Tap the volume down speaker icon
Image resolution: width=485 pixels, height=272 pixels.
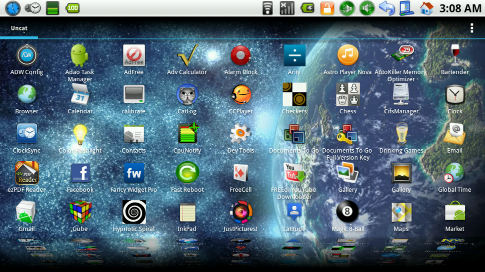347,8
